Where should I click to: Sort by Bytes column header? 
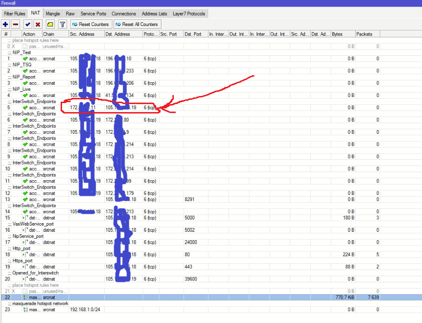(x=343, y=34)
